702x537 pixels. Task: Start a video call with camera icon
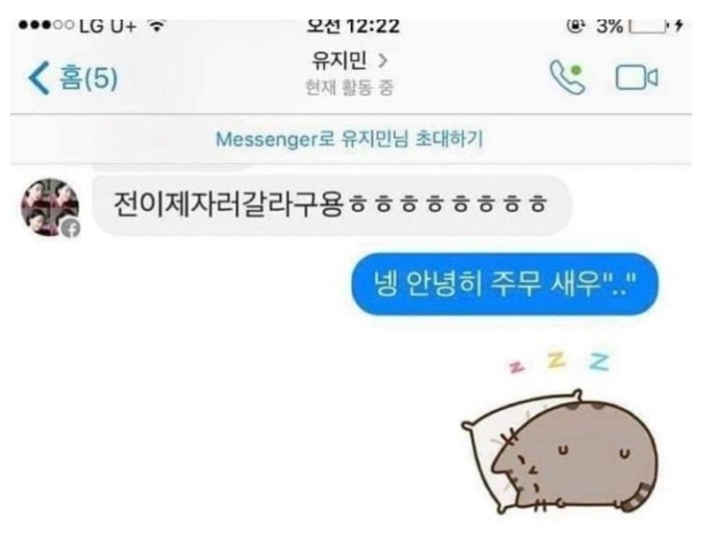637,78
